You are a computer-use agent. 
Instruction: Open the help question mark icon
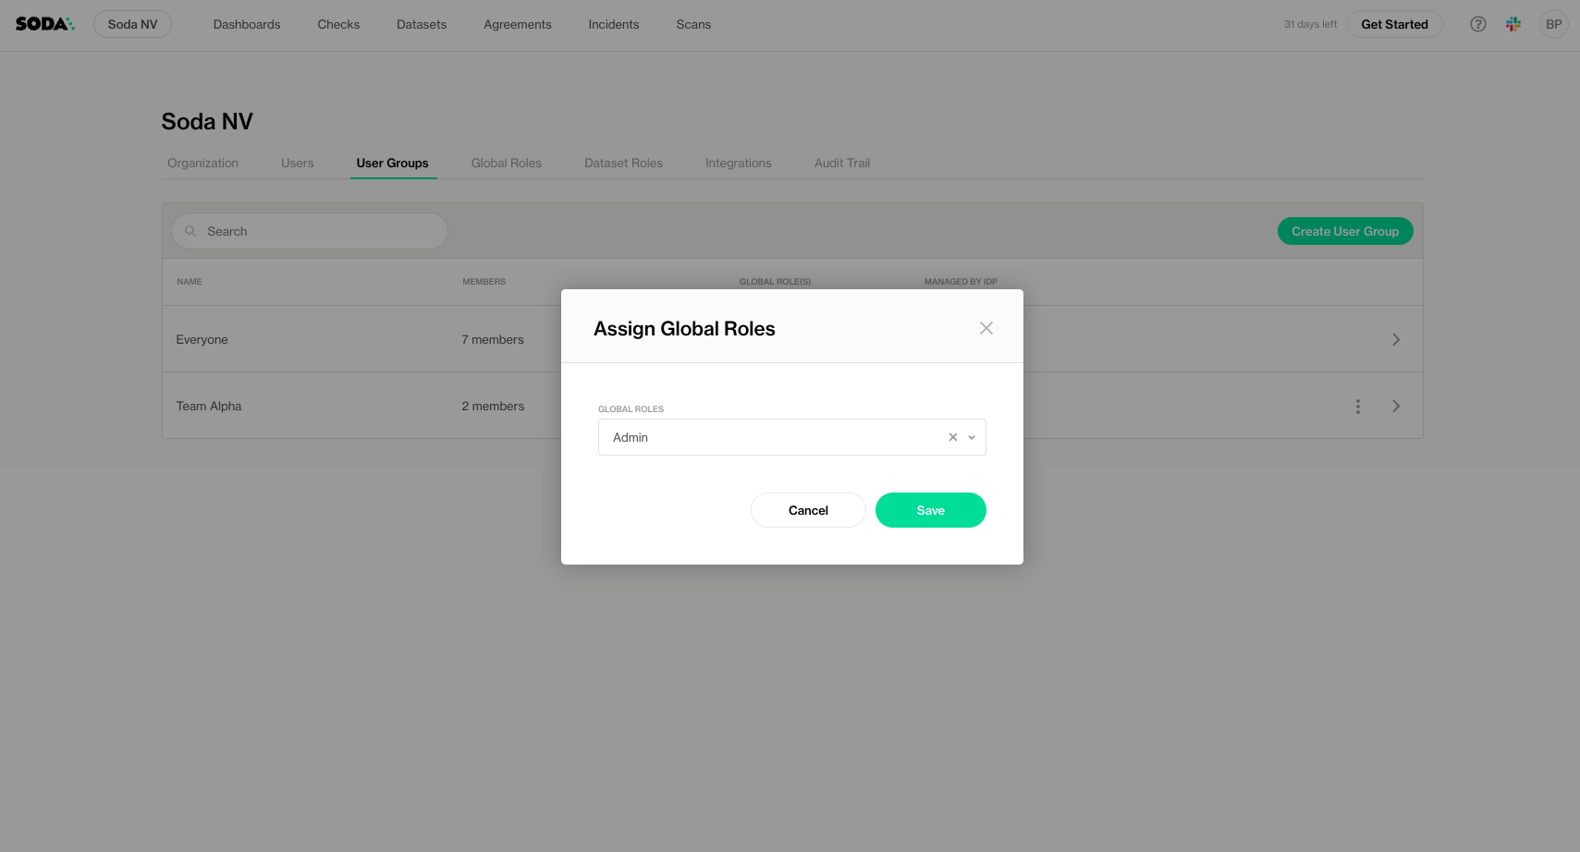coord(1477,24)
